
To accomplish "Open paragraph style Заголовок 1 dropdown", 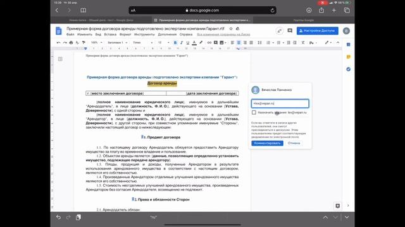I will click(118, 42).
